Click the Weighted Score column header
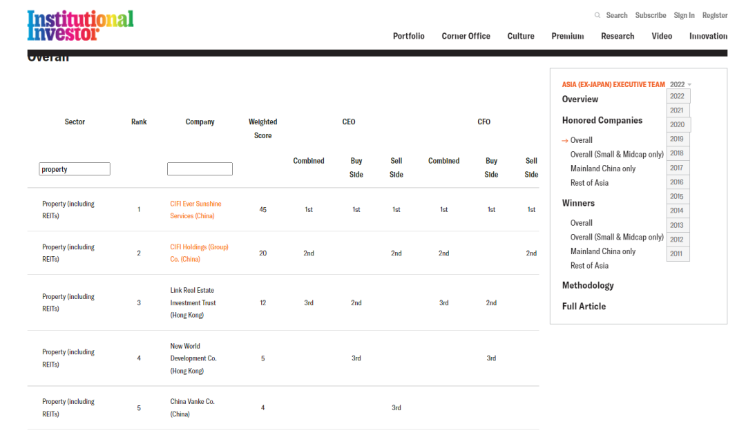Screen dimensions: 746x435 pos(262,128)
